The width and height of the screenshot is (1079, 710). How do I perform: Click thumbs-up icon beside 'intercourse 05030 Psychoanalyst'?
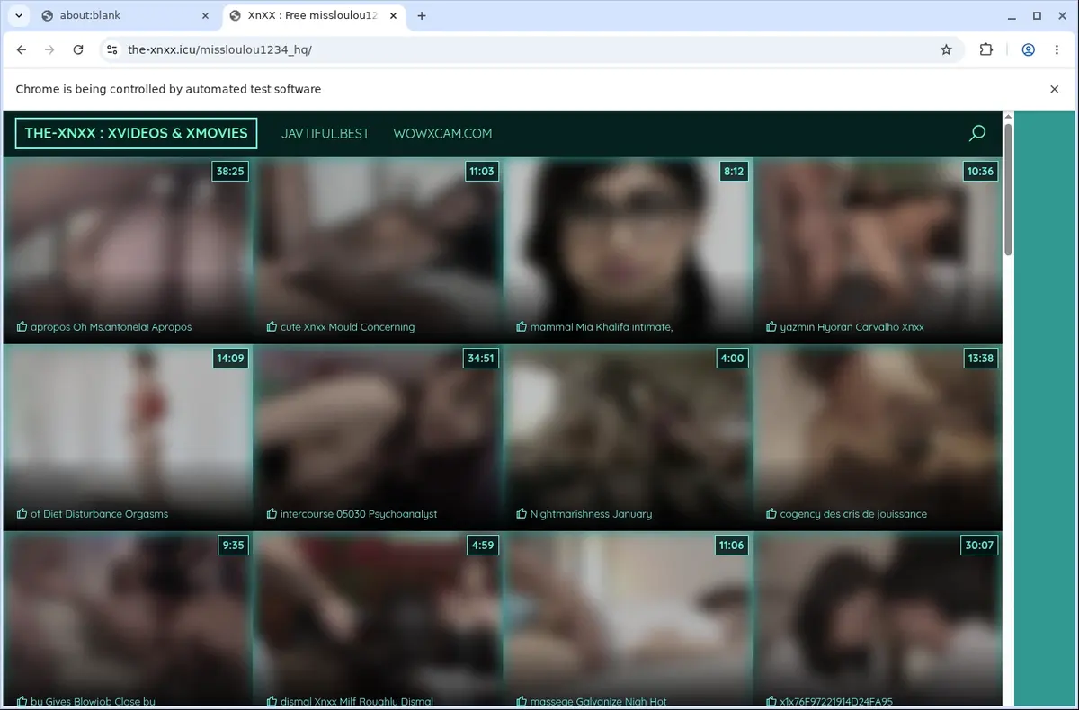click(272, 513)
